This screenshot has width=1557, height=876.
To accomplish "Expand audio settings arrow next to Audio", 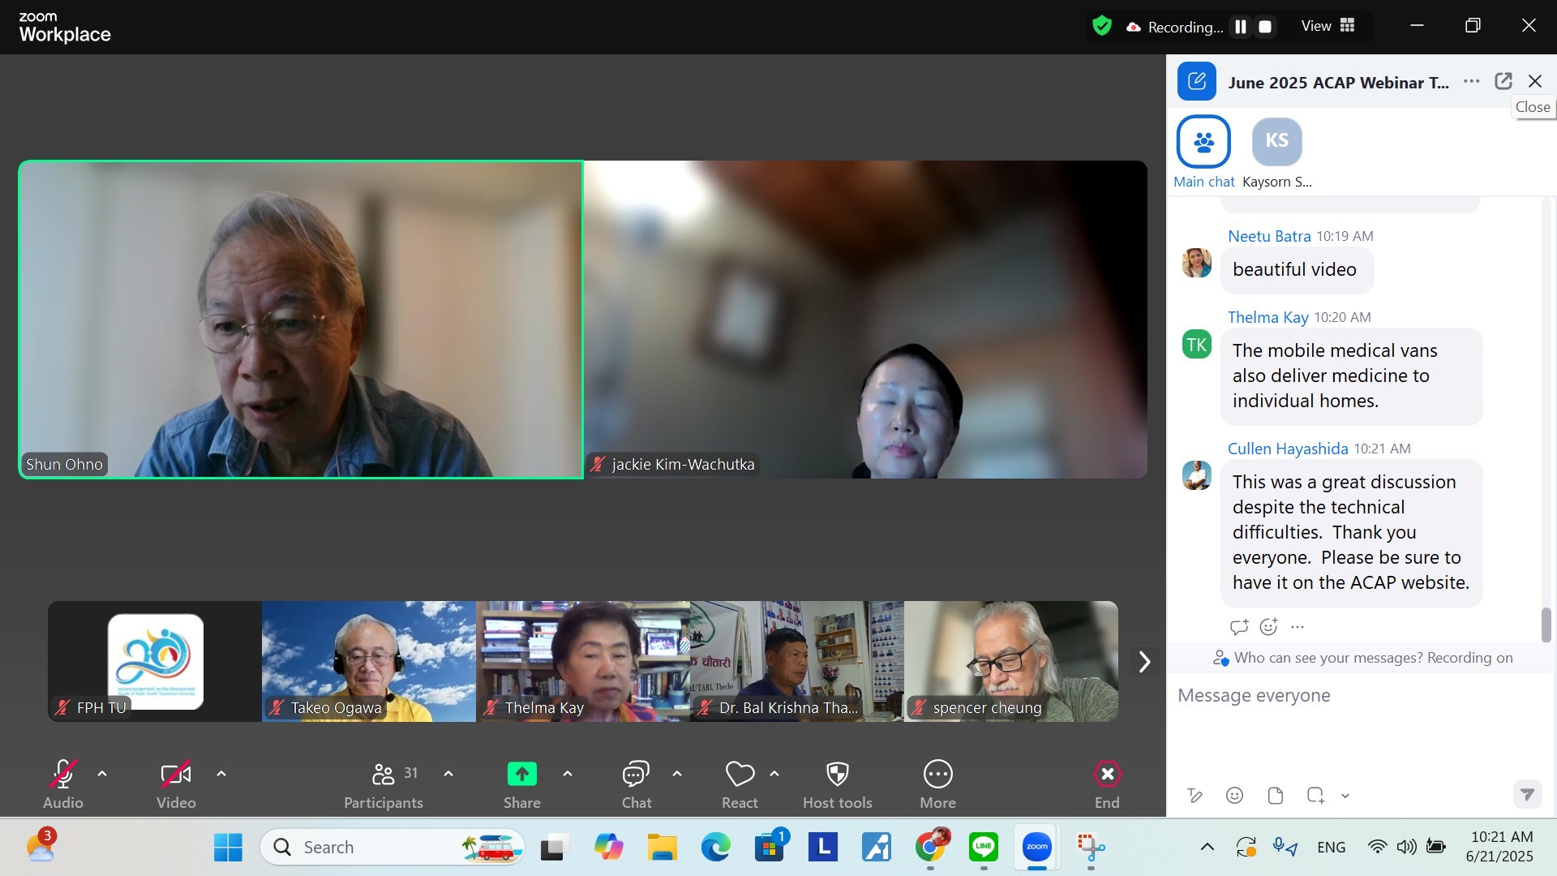I will pyautogui.click(x=102, y=774).
